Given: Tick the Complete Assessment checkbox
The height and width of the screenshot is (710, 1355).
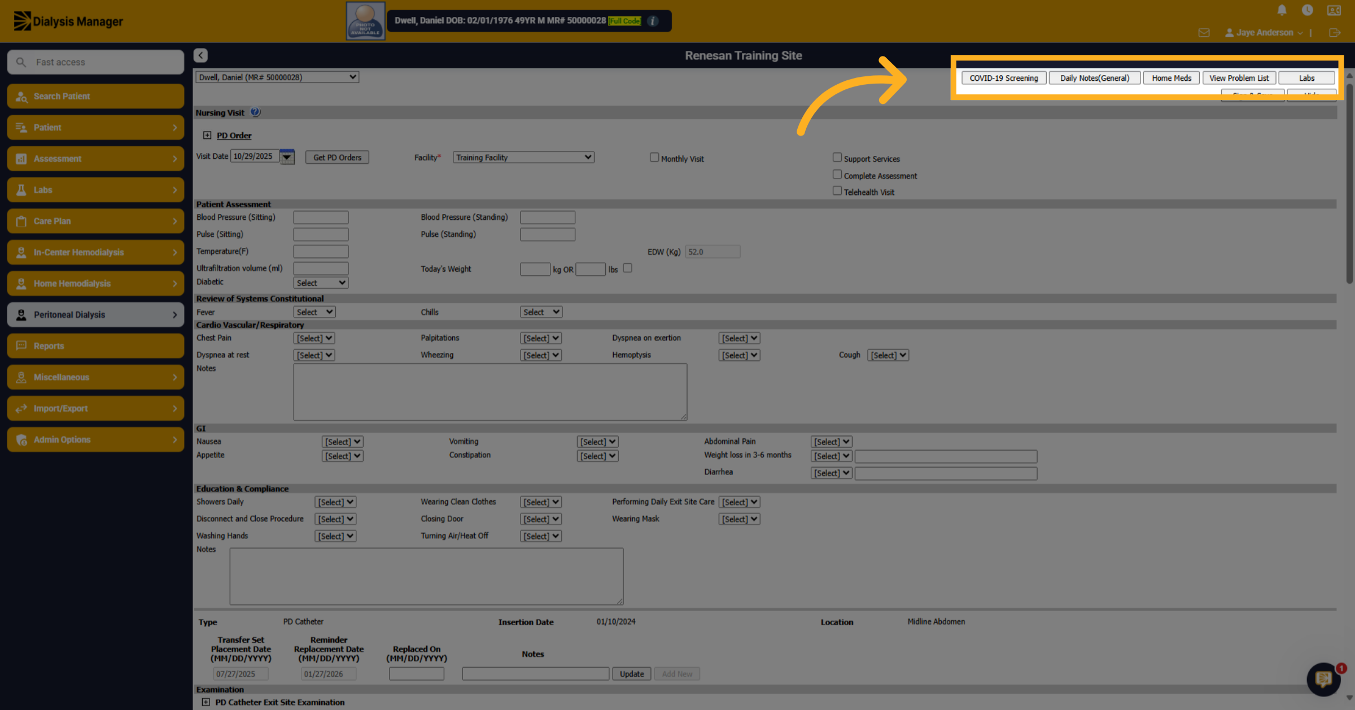Looking at the screenshot, I should click(837, 175).
